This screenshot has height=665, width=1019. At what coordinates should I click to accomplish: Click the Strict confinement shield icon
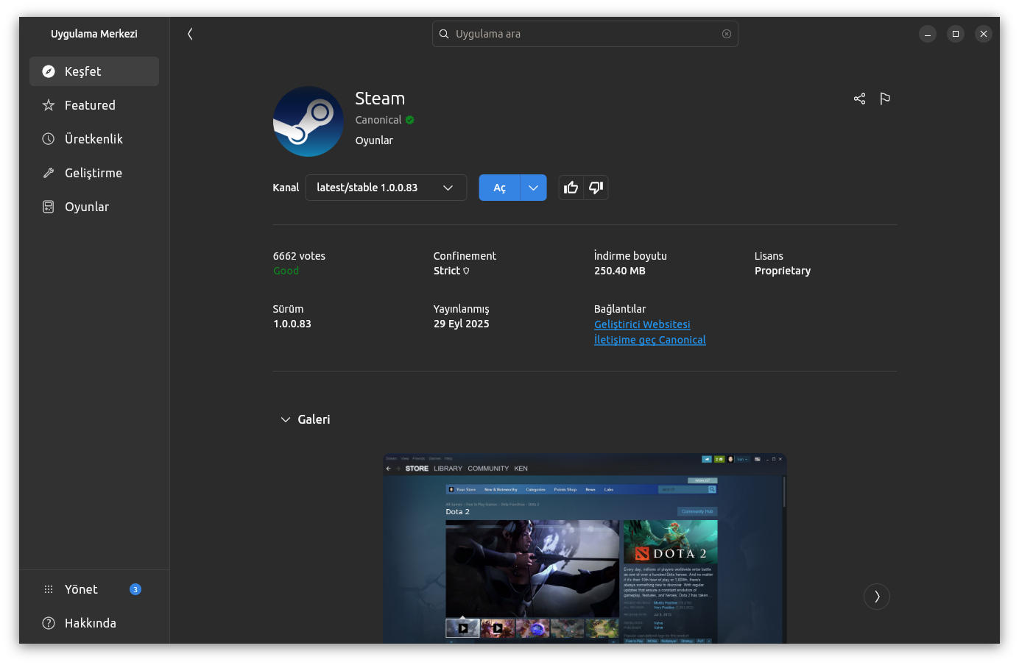coord(466,271)
